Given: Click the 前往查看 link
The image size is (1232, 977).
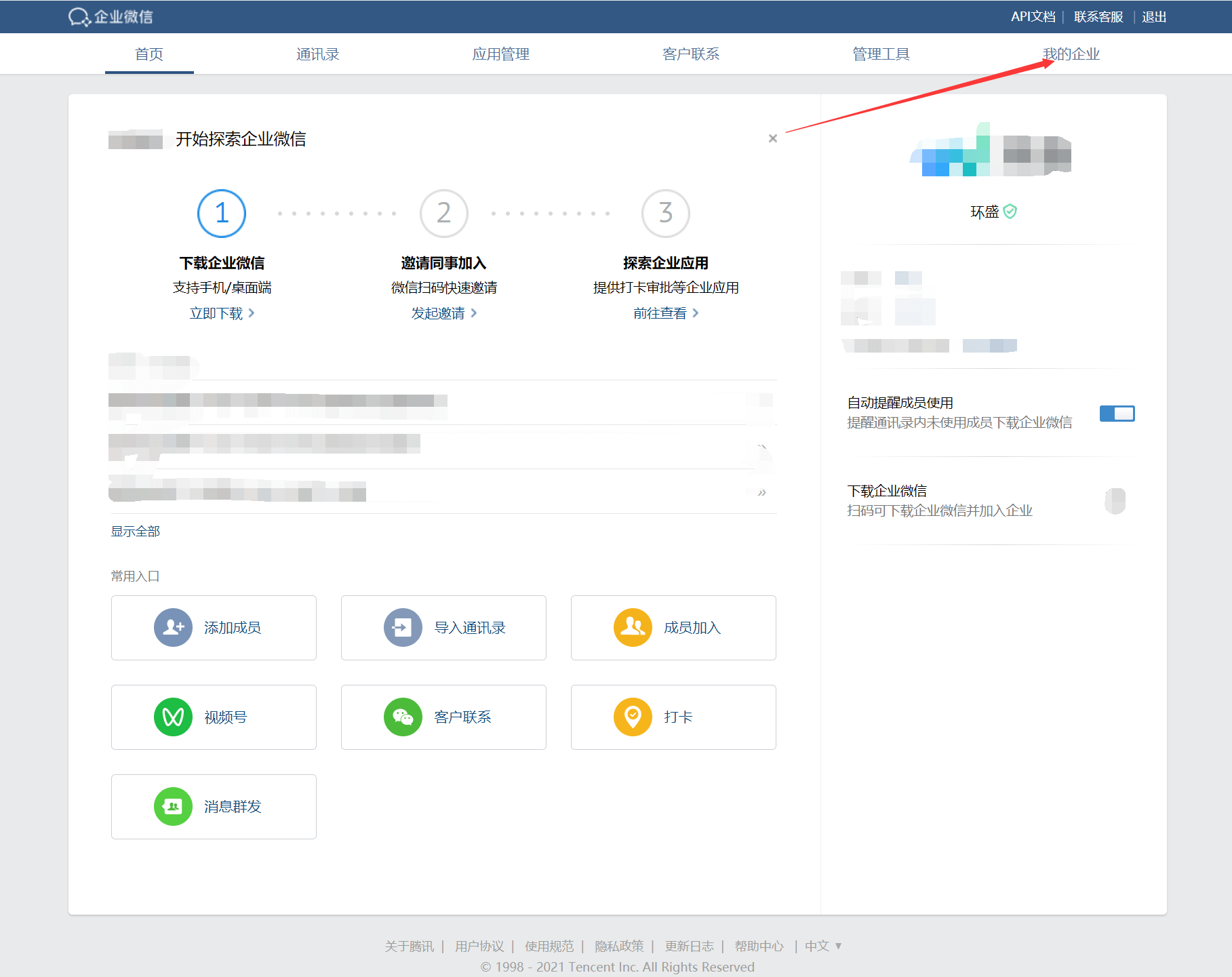Looking at the screenshot, I should [666, 313].
